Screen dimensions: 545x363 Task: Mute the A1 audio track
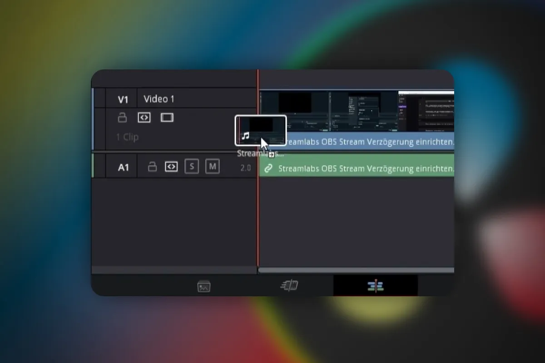pyautogui.click(x=212, y=167)
